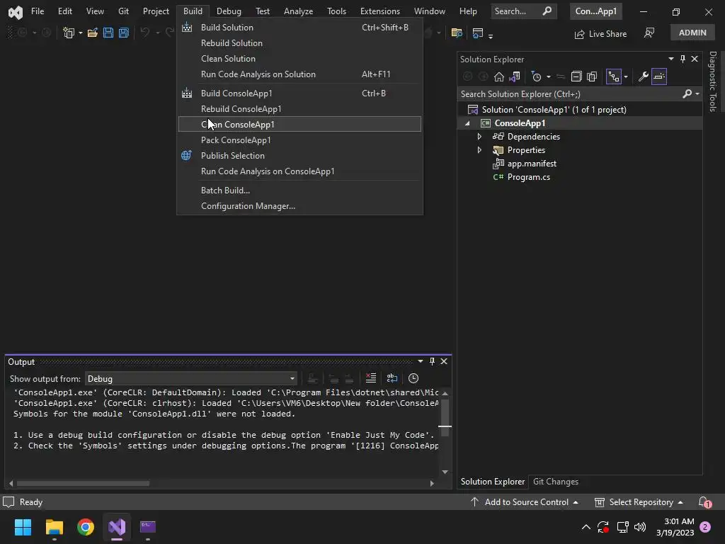Viewport: 725px width, 544px height.
Task: Click the window layout toolbar icon
Action: [x=478, y=33]
